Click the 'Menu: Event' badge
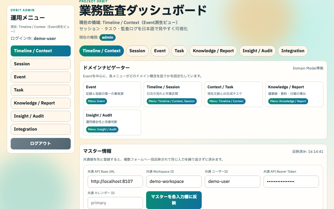The height and width of the screenshot is (209, 334). pos(97,101)
